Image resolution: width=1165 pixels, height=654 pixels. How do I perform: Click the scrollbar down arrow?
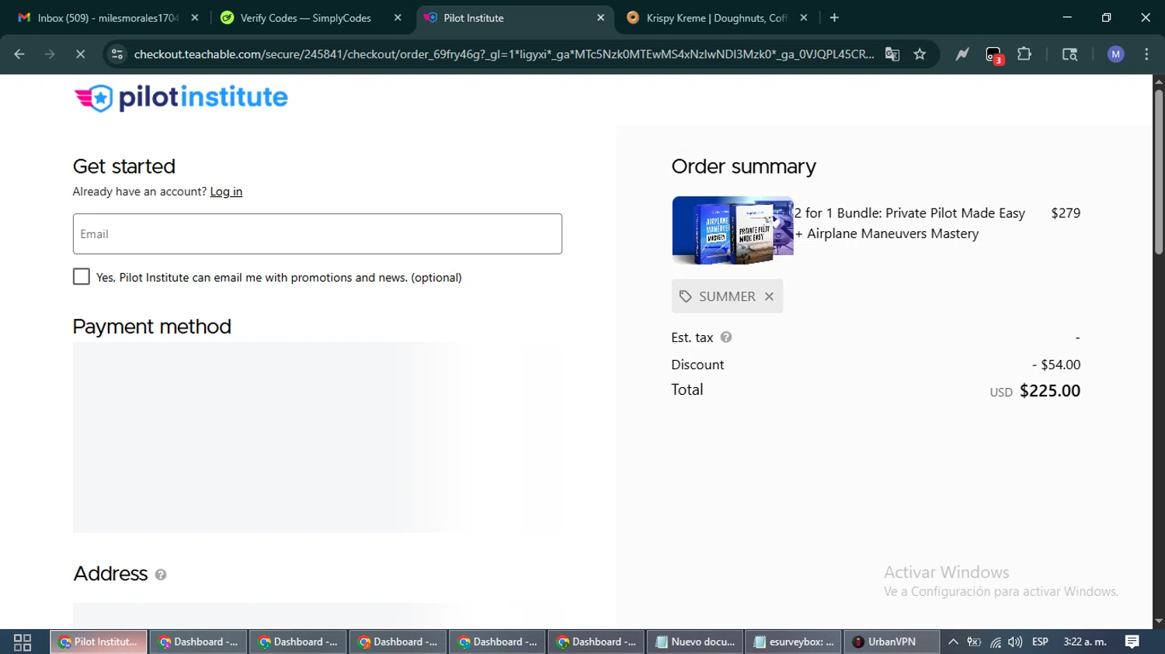click(x=1159, y=621)
